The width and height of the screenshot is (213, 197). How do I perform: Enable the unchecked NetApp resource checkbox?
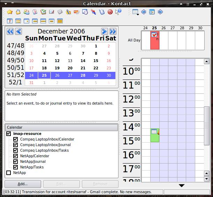point(8,173)
